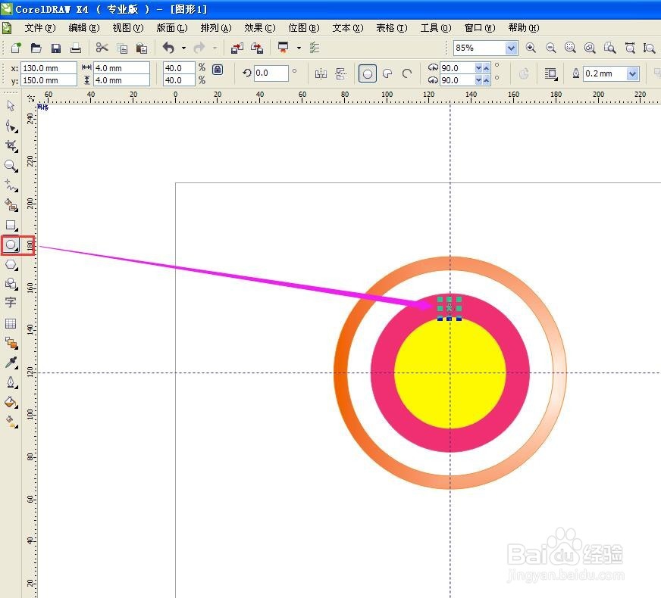Click the x position field
Image resolution: width=661 pixels, height=598 pixels.
coord(49,68)
